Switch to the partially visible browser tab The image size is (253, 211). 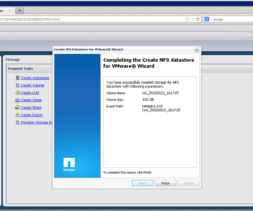pyautogui.click(x=7, y=11)
